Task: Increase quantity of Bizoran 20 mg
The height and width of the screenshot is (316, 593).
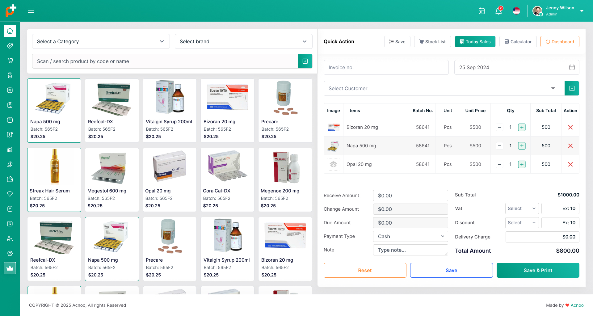Action: [522, 127]
